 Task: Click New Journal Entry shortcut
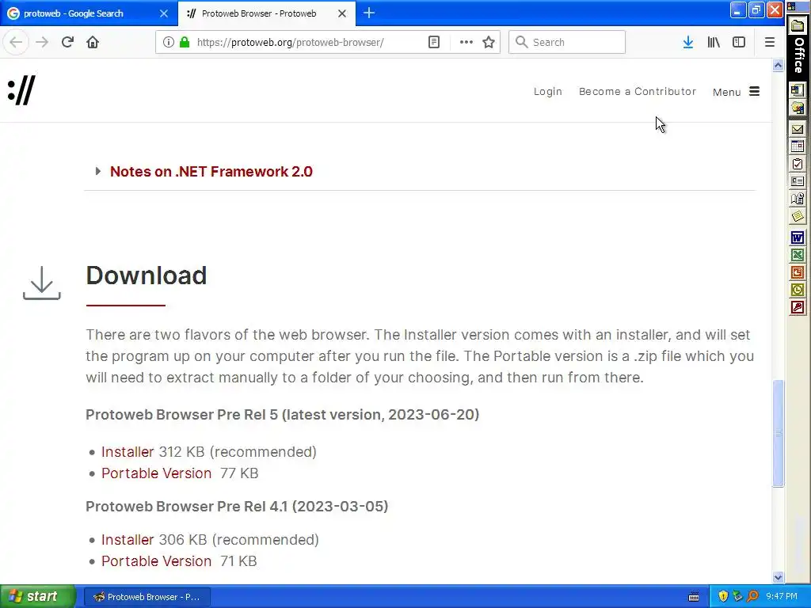798,199
